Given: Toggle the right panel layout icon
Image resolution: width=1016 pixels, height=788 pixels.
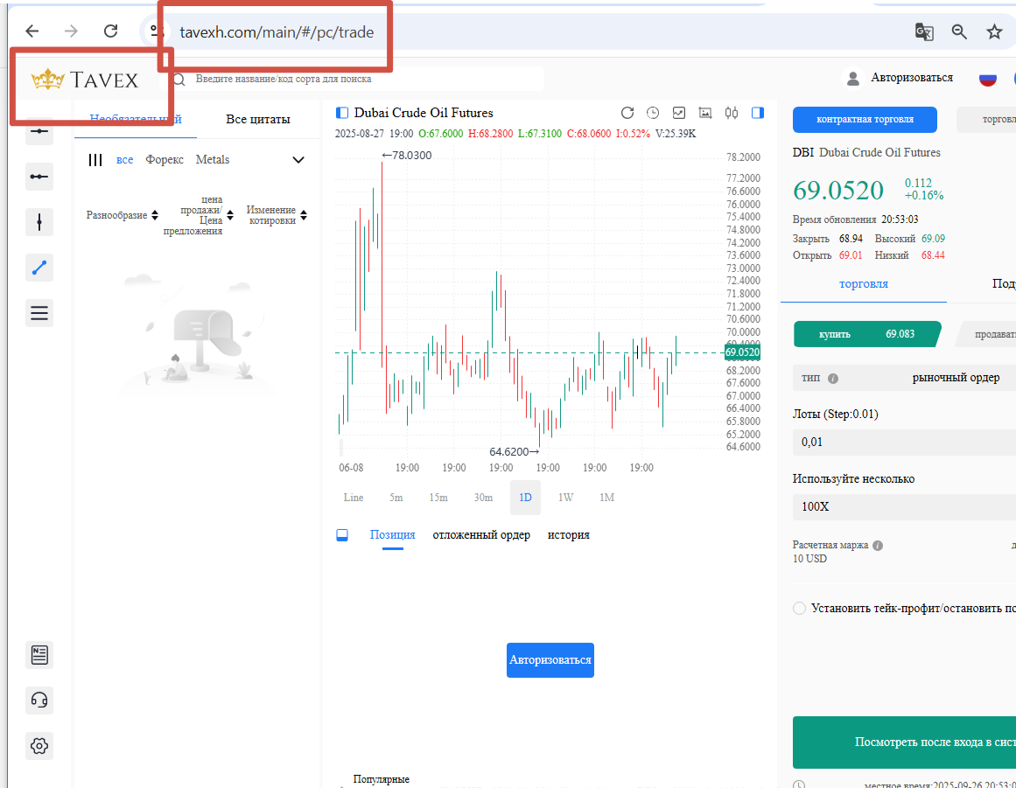Looking at the screenshot, I should click(758, 113).
